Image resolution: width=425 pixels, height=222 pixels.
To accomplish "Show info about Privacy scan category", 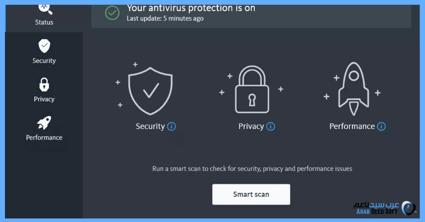I will [271, 127].
